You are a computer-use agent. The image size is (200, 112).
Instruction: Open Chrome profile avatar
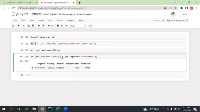pyautogui.click(x=192, y=8)
